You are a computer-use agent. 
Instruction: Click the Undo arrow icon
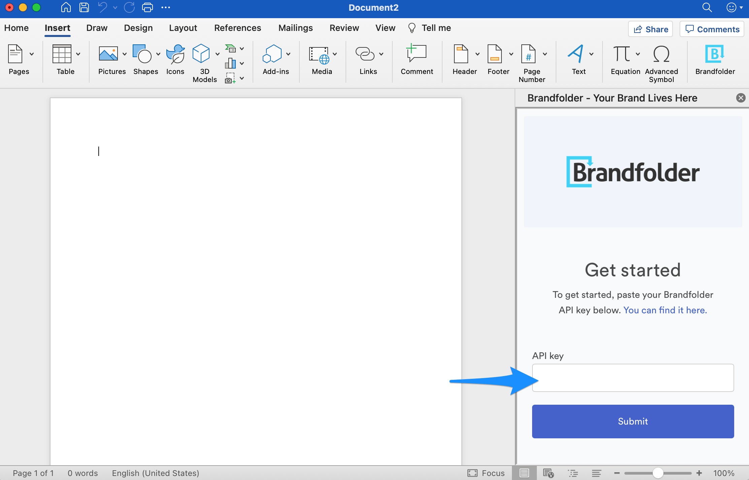tap(103, 7)
